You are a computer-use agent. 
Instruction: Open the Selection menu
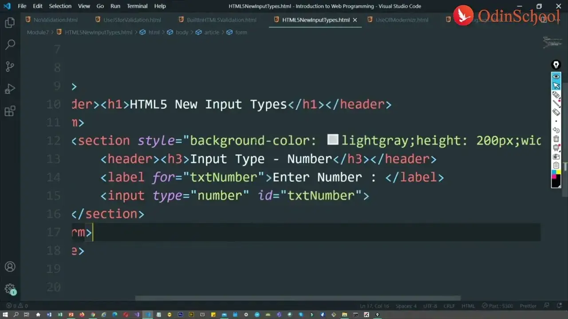[60, 6]
